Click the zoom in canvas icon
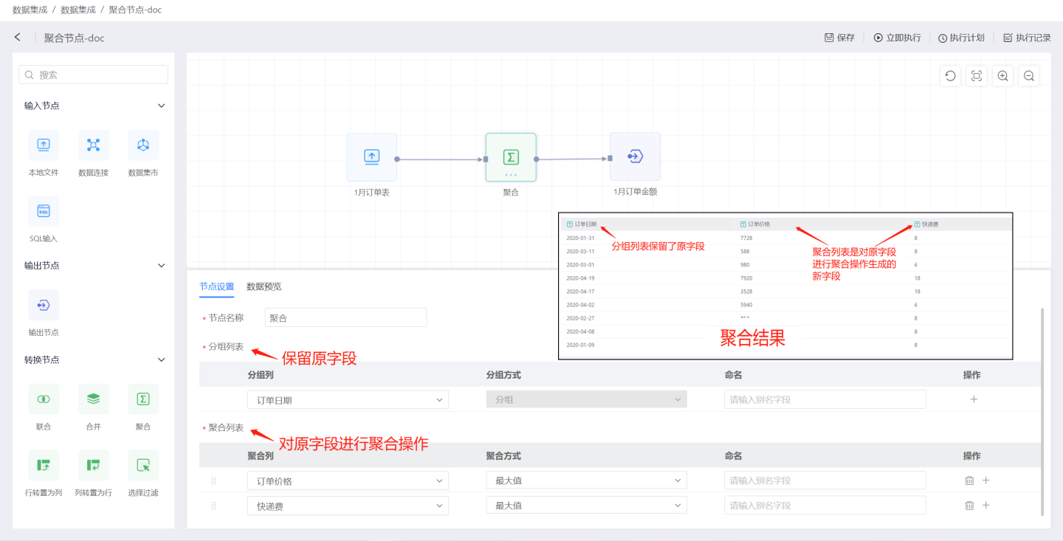The width and height of the screenshot is (1063, 541). 1002,76
